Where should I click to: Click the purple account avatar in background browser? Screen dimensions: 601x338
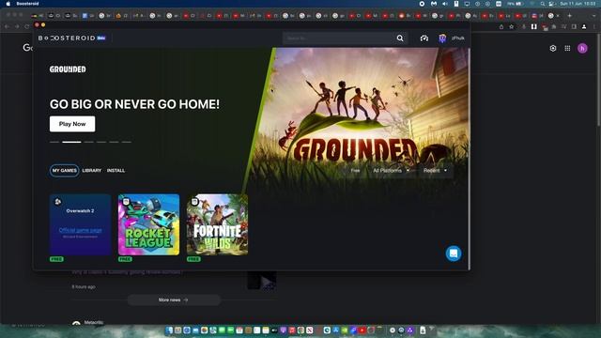point(582,48)
